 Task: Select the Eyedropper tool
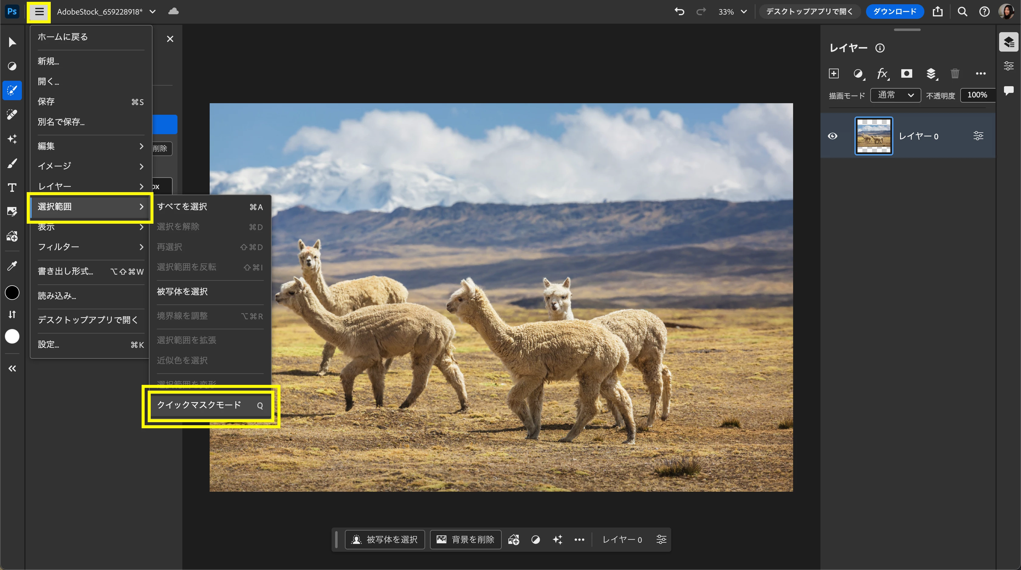(12, 266)
